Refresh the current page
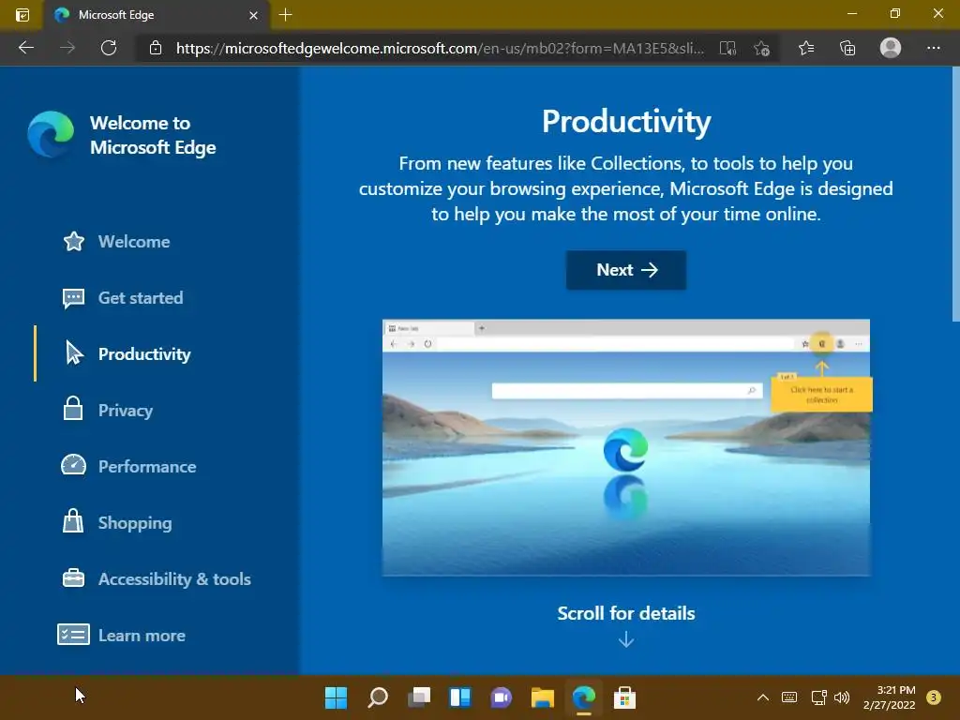The height and width of the screenshot is (720, 960). pos(109,48)
